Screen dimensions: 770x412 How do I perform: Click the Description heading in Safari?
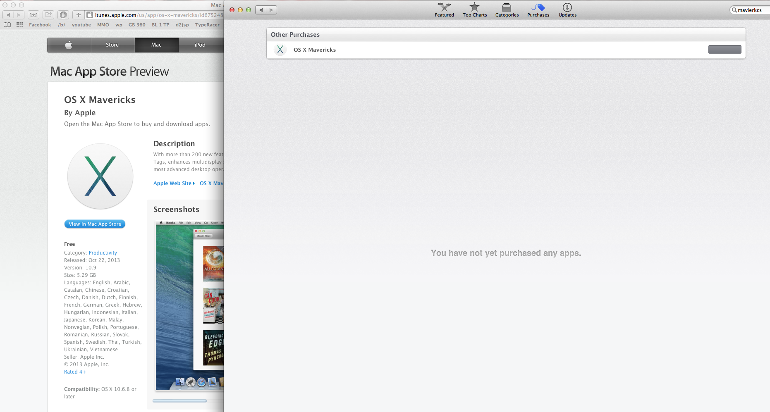(x=174, y=144)
